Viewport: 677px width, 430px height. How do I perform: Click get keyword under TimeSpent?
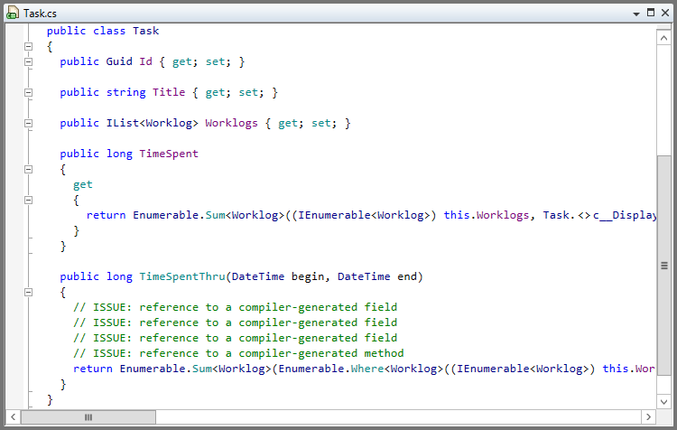pyautogui.click(x=82, y=185)
